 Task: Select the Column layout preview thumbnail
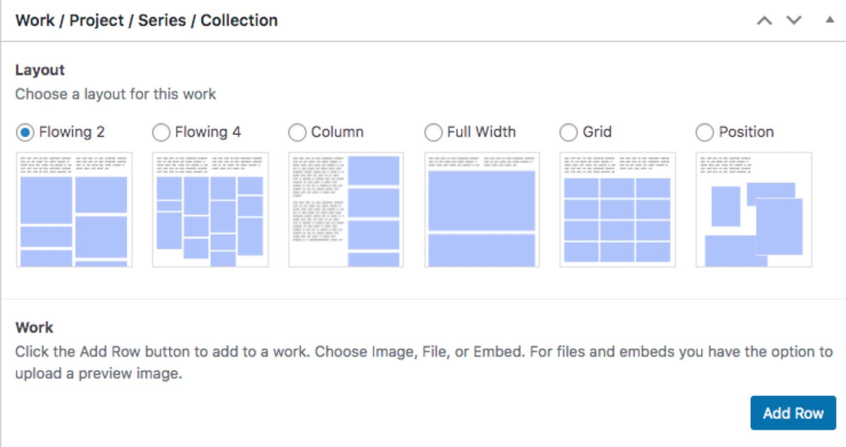point(346,209)
